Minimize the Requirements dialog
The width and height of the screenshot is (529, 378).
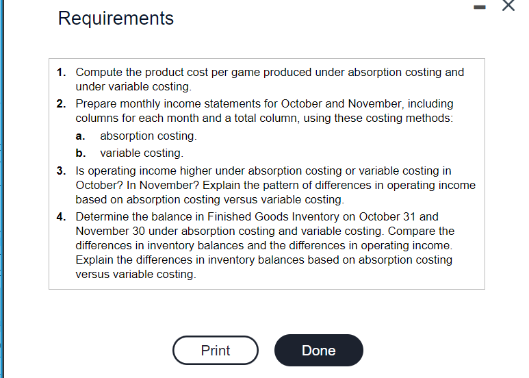tap(480, 7)
